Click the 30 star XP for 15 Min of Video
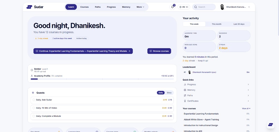 pos(170,108)
